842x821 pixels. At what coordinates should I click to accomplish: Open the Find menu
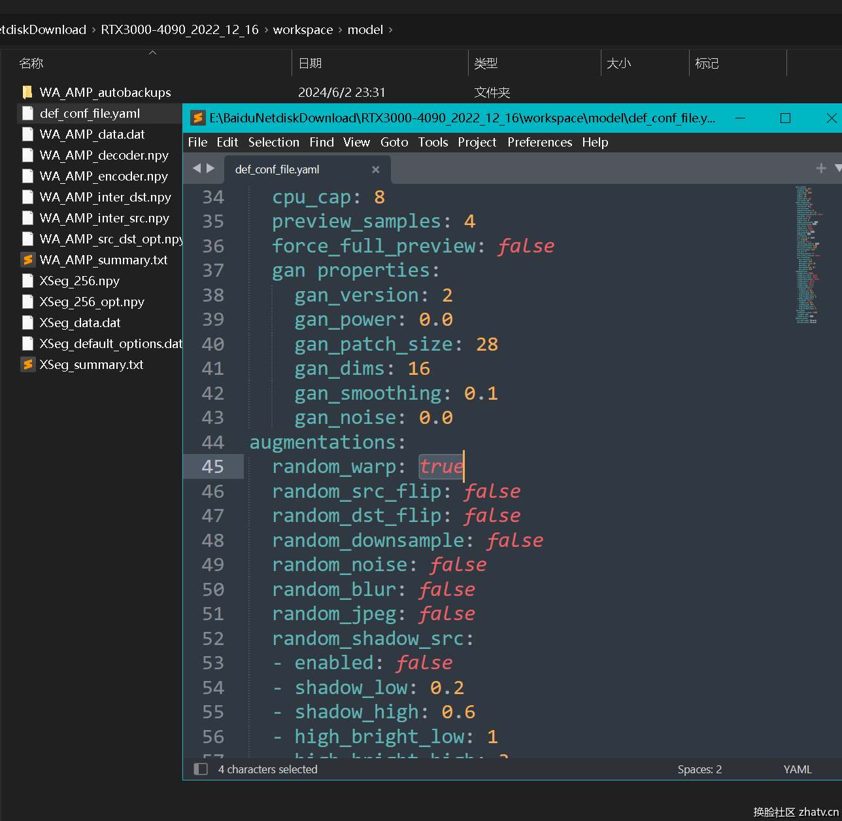pos(322,142)
